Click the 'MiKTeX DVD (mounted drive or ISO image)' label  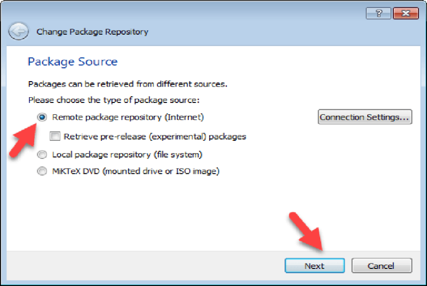coord(136,171)
